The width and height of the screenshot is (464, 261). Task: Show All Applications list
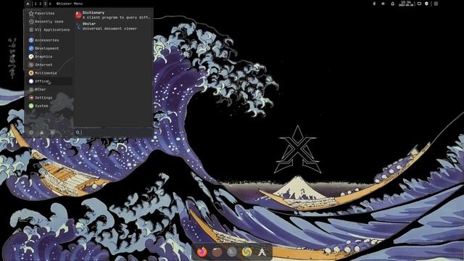pos(49,30)
